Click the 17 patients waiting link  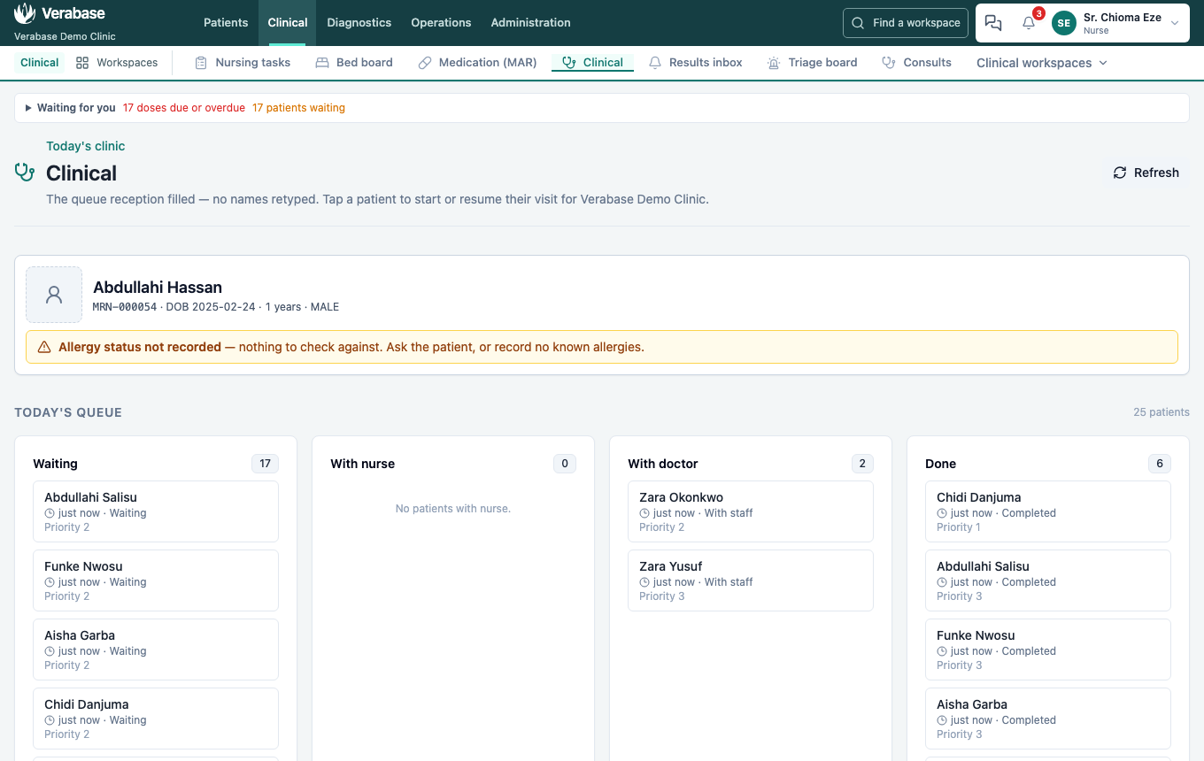click(298, 108)
